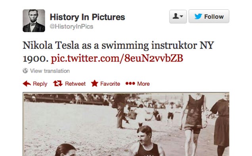Open the pic.twitter.com/8euN2vvbZB link
252x156 pixels.
(x=117, y=58)
